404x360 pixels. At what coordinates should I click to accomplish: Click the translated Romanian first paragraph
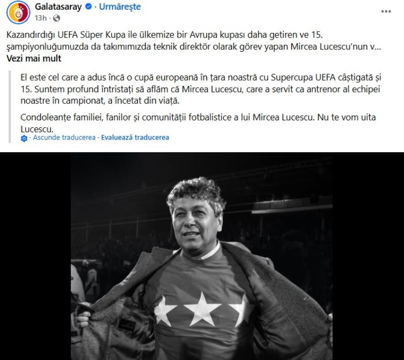201,89
